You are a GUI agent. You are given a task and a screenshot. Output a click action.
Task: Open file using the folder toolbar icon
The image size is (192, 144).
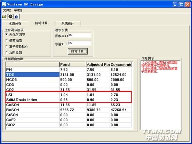[x=4, y=16]
